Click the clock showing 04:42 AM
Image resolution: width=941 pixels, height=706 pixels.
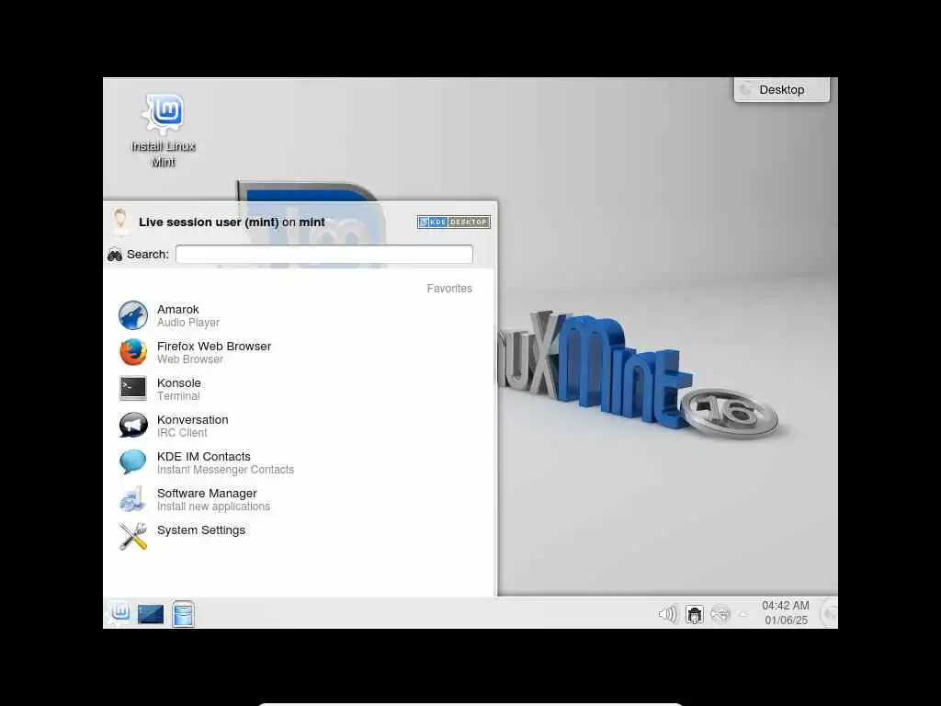pos(786,605)
